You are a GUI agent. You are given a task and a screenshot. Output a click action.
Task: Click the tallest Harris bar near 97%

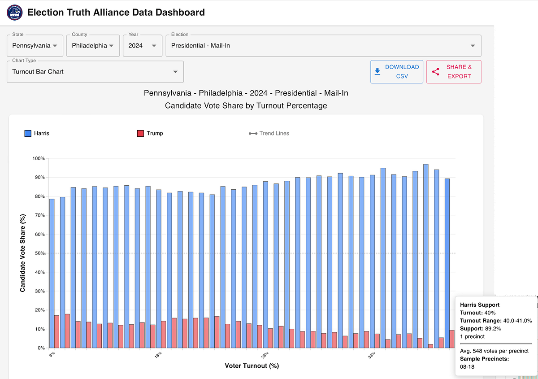(x=425, y=256)
